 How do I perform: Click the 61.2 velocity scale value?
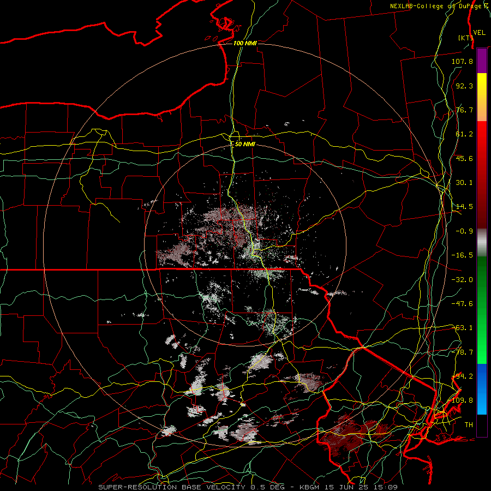pos(464,134)
